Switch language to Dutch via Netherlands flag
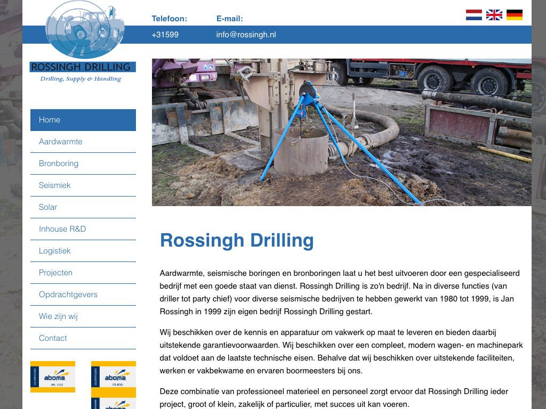546x409 pixels. (x=473, y=15)
